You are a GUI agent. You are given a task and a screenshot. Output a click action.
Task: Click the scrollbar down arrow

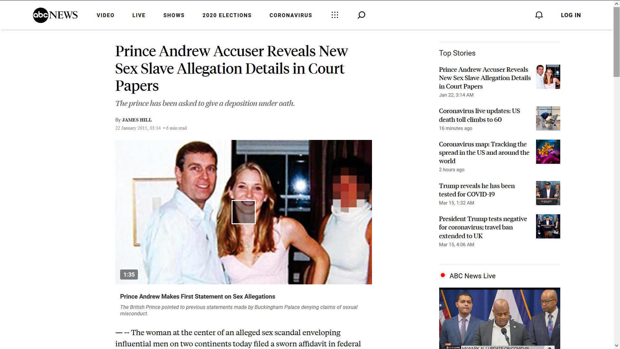[616, 345]
